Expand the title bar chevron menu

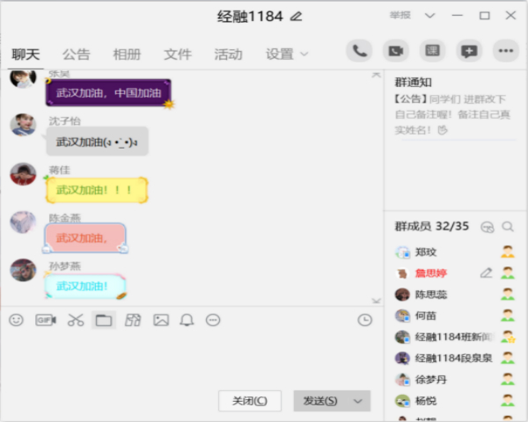(429, 16)
